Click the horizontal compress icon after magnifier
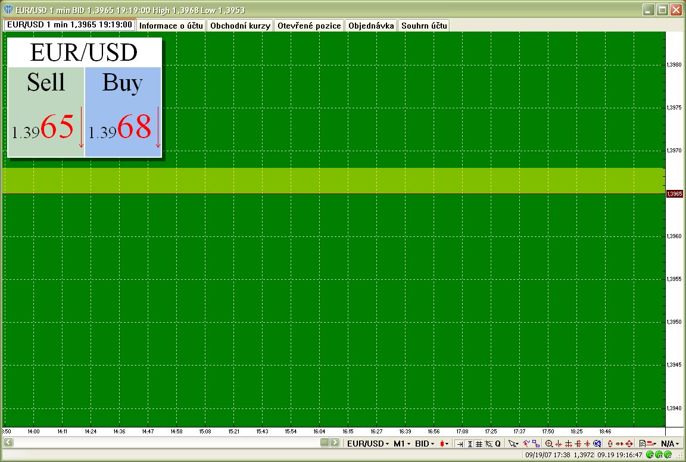Image resolution: width=686 pixels, height=462 pixels. click(559, 444)
